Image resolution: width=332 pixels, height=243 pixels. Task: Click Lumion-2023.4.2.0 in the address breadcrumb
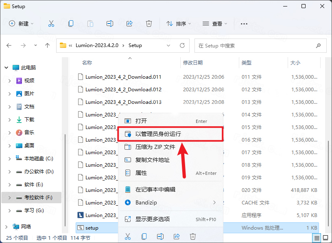click(x=97, y=45)
